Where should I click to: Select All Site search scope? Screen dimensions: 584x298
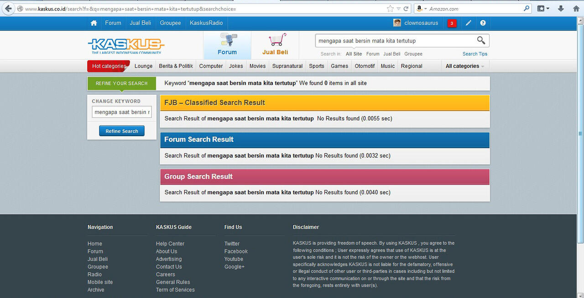click(x=354, y=54)
